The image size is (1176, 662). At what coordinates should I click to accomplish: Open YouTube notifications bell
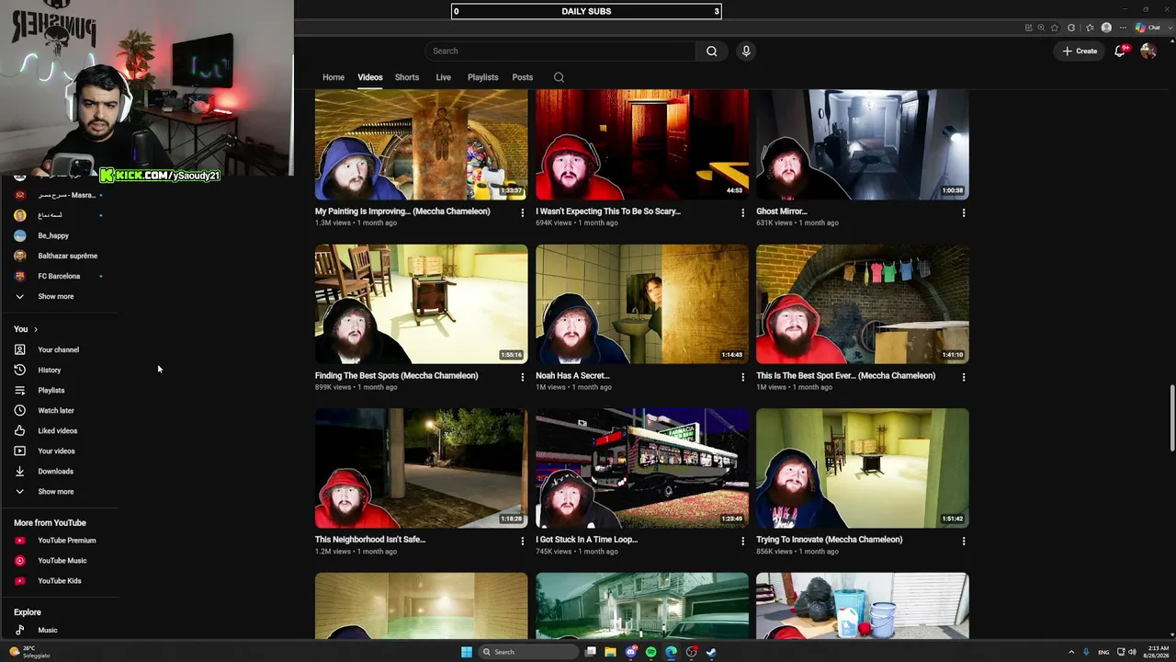(x=1120, y=51)
